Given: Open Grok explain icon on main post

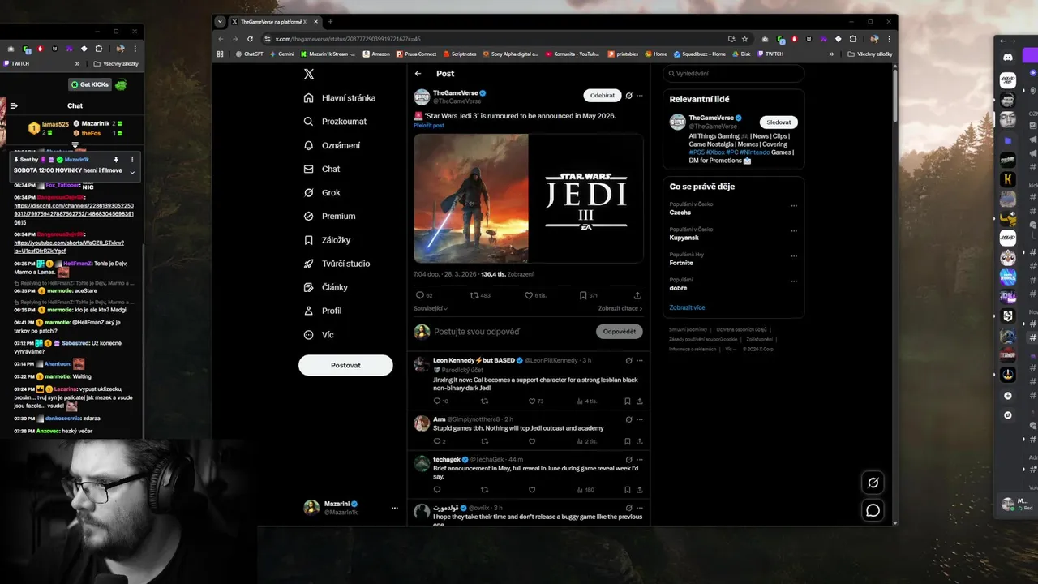Looking at the screenshot, I should (628, 96).
